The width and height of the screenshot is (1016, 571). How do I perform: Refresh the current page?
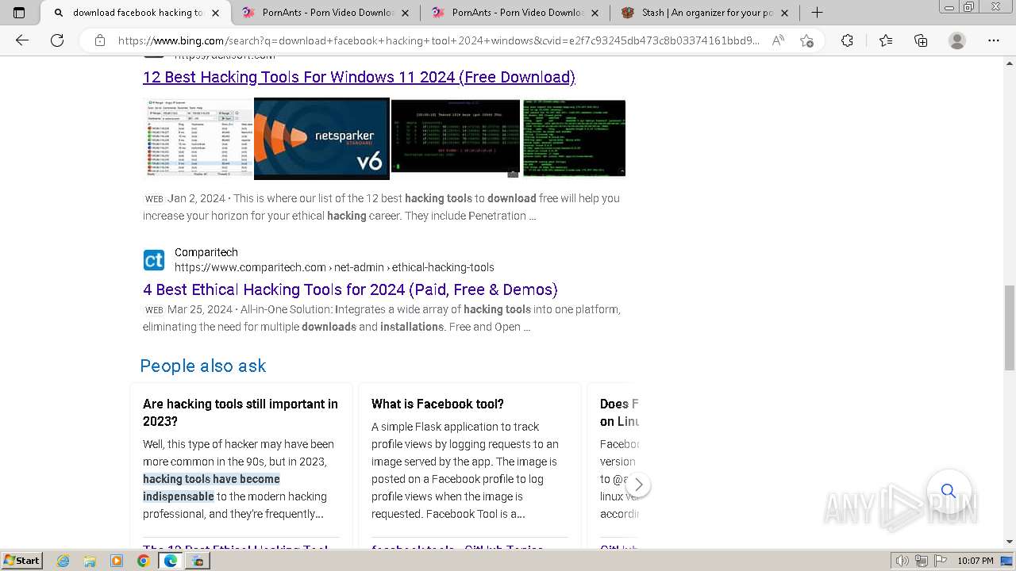click(x=57, y=40)
